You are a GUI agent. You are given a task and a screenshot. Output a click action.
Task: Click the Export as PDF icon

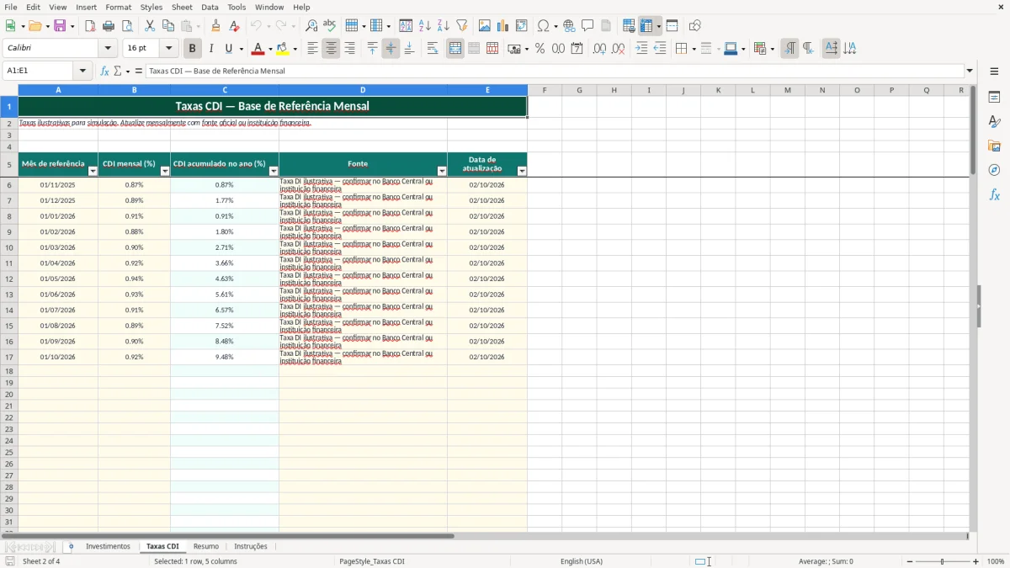(x=90, y=26)
